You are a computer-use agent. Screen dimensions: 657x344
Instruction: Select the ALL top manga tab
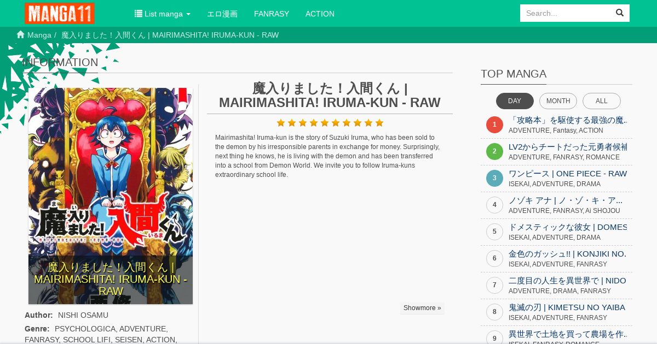(602, 101)
